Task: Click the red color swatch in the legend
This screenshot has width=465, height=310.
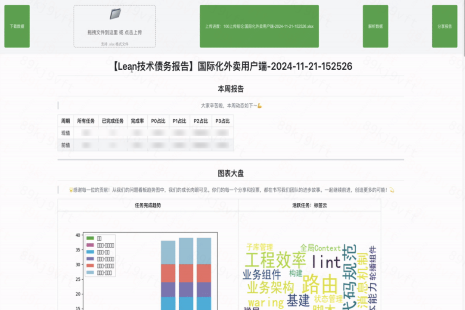Action: pos(90,266)
